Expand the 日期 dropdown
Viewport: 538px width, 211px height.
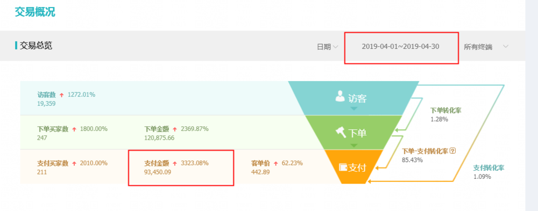[x=328, y=47]
